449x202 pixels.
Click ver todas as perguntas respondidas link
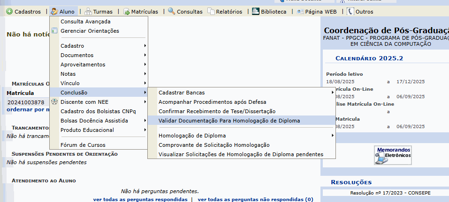140,199
